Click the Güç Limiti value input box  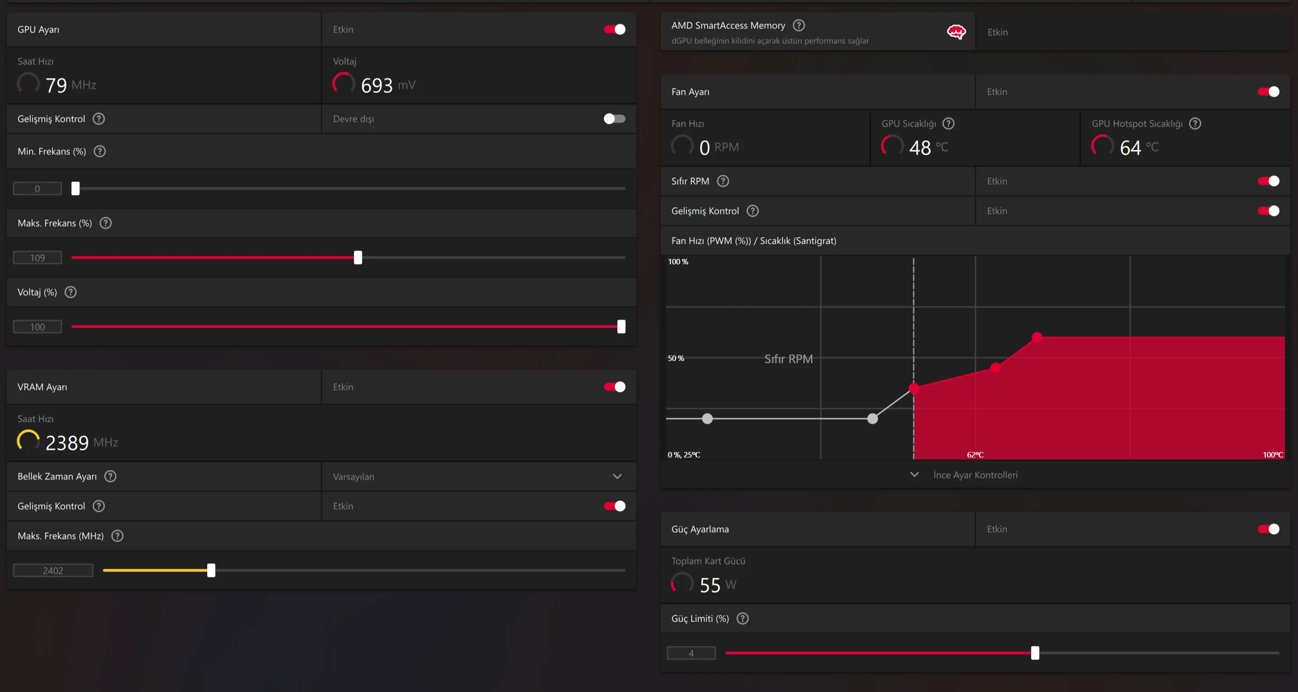691,653
